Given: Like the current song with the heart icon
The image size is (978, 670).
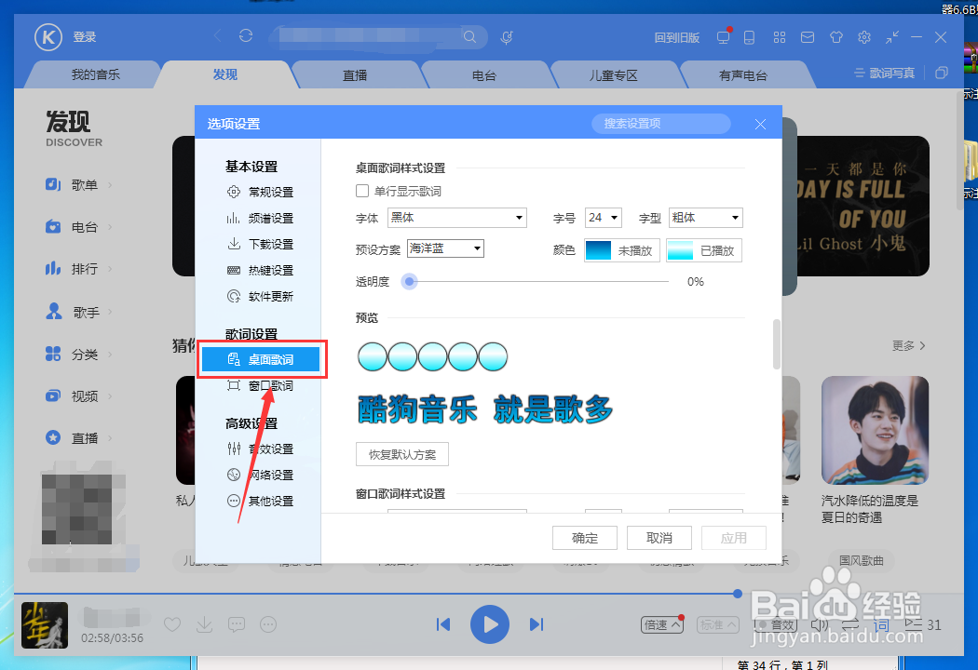Looking at the screenshot, I should pyautogui.click(x=172, y=624).
